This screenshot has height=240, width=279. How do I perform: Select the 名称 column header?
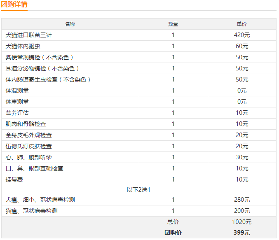click(x=70, y=24)
